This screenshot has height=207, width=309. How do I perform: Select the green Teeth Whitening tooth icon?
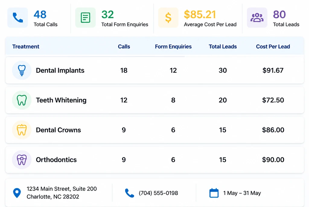(x=22, y=100)
